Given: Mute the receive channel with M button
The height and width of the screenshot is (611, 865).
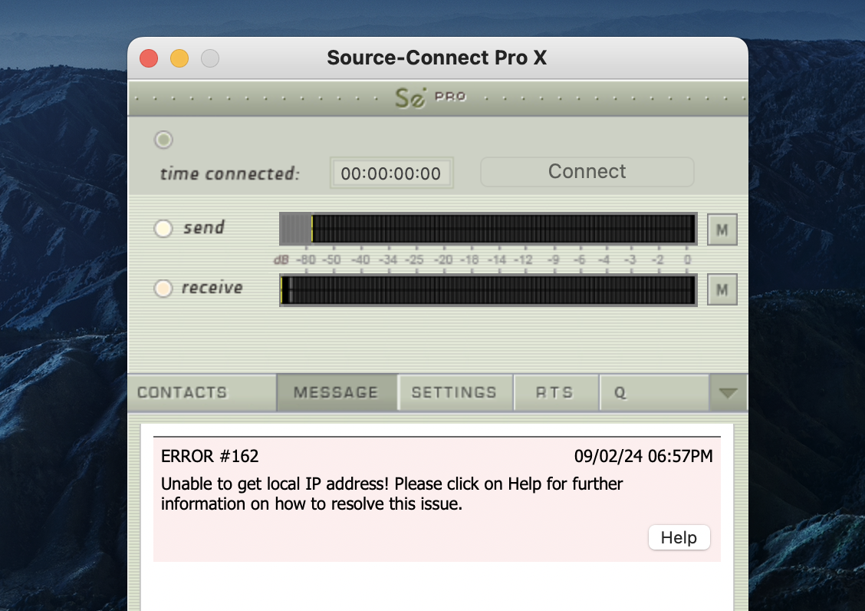Looking at the screenshot, I should coord(722,289).
